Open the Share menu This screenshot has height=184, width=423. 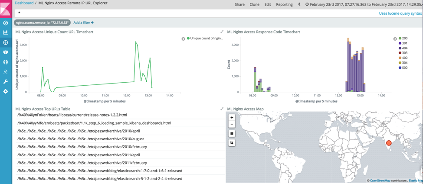(x=239, y=4)
